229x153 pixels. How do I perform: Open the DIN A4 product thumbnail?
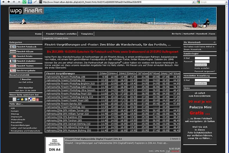(55, 145)
